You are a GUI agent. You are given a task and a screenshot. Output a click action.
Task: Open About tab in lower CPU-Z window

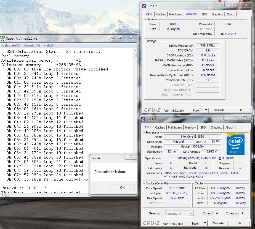point(229,127)
